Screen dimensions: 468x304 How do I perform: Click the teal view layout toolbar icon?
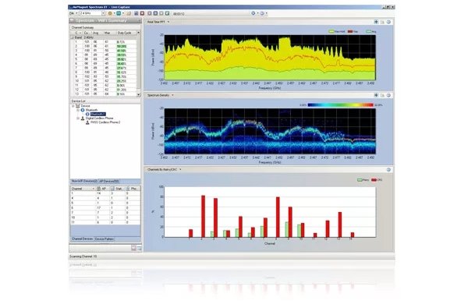[x=119, y=13]
